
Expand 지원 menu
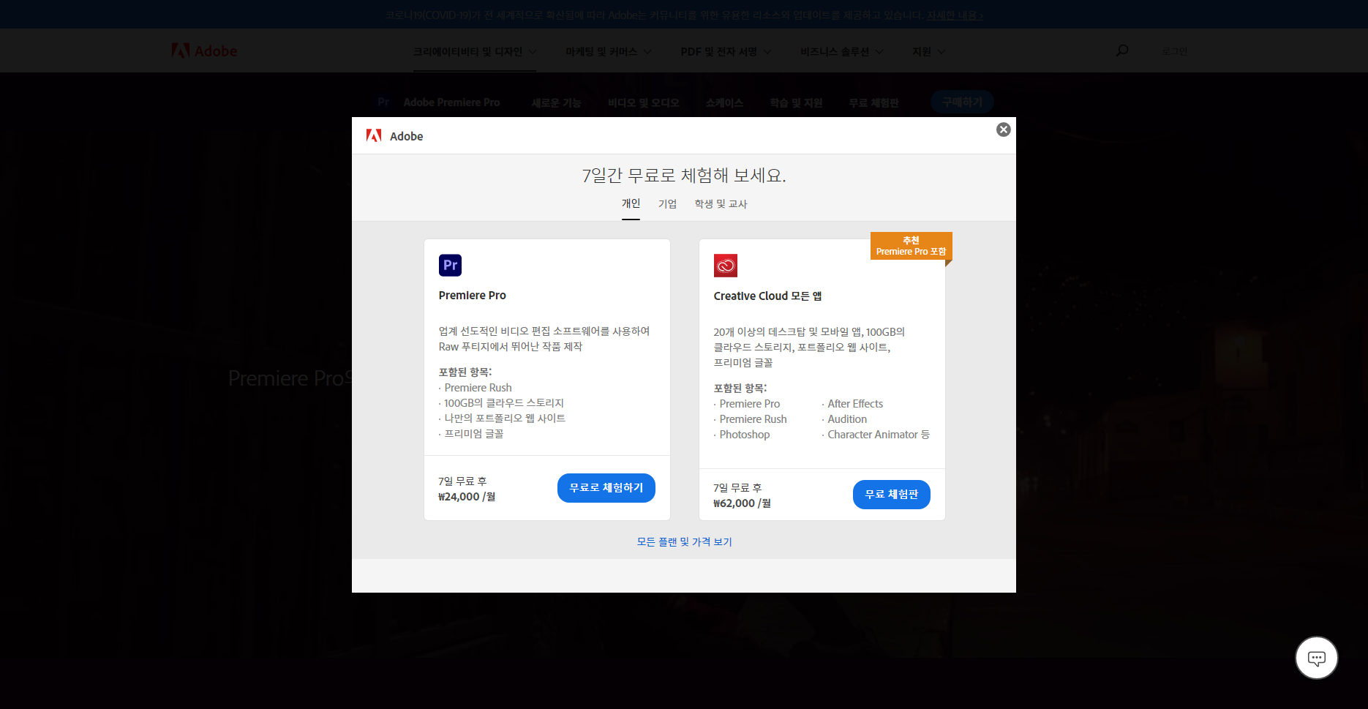click(x=928, y=52)
